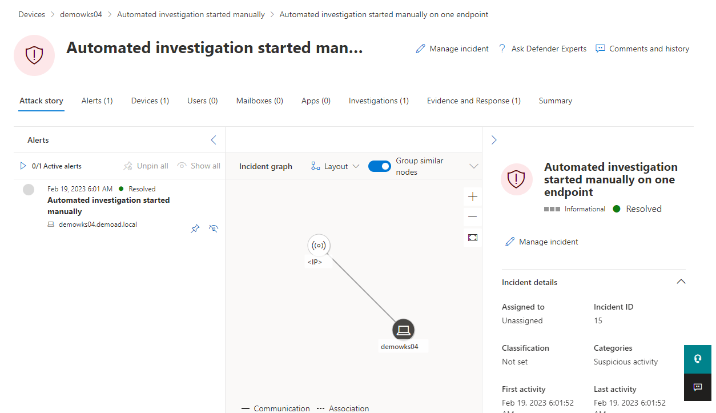Zoom in on the incident graph

tap(472, 197)
